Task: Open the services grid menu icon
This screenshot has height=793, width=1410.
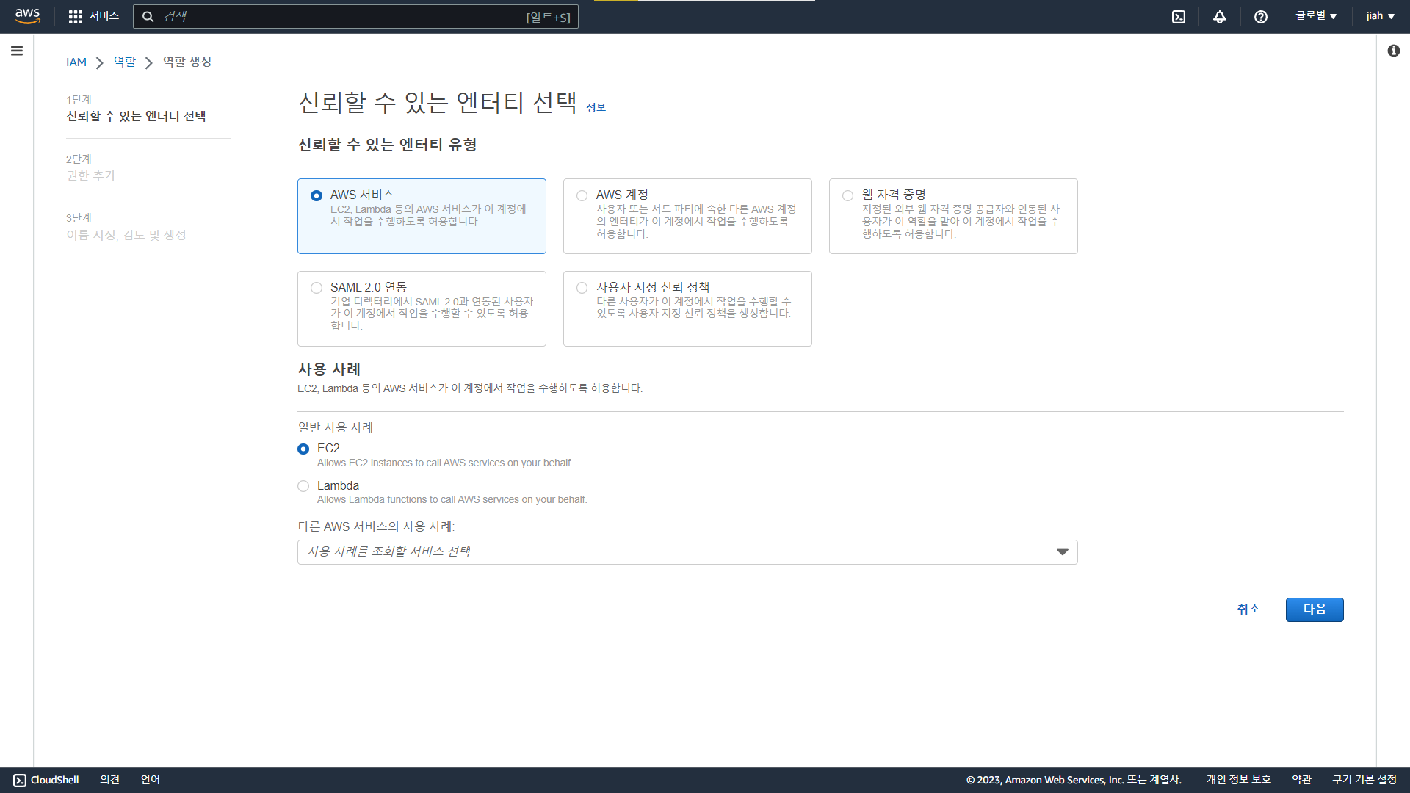Action: [x=75, y=16]
